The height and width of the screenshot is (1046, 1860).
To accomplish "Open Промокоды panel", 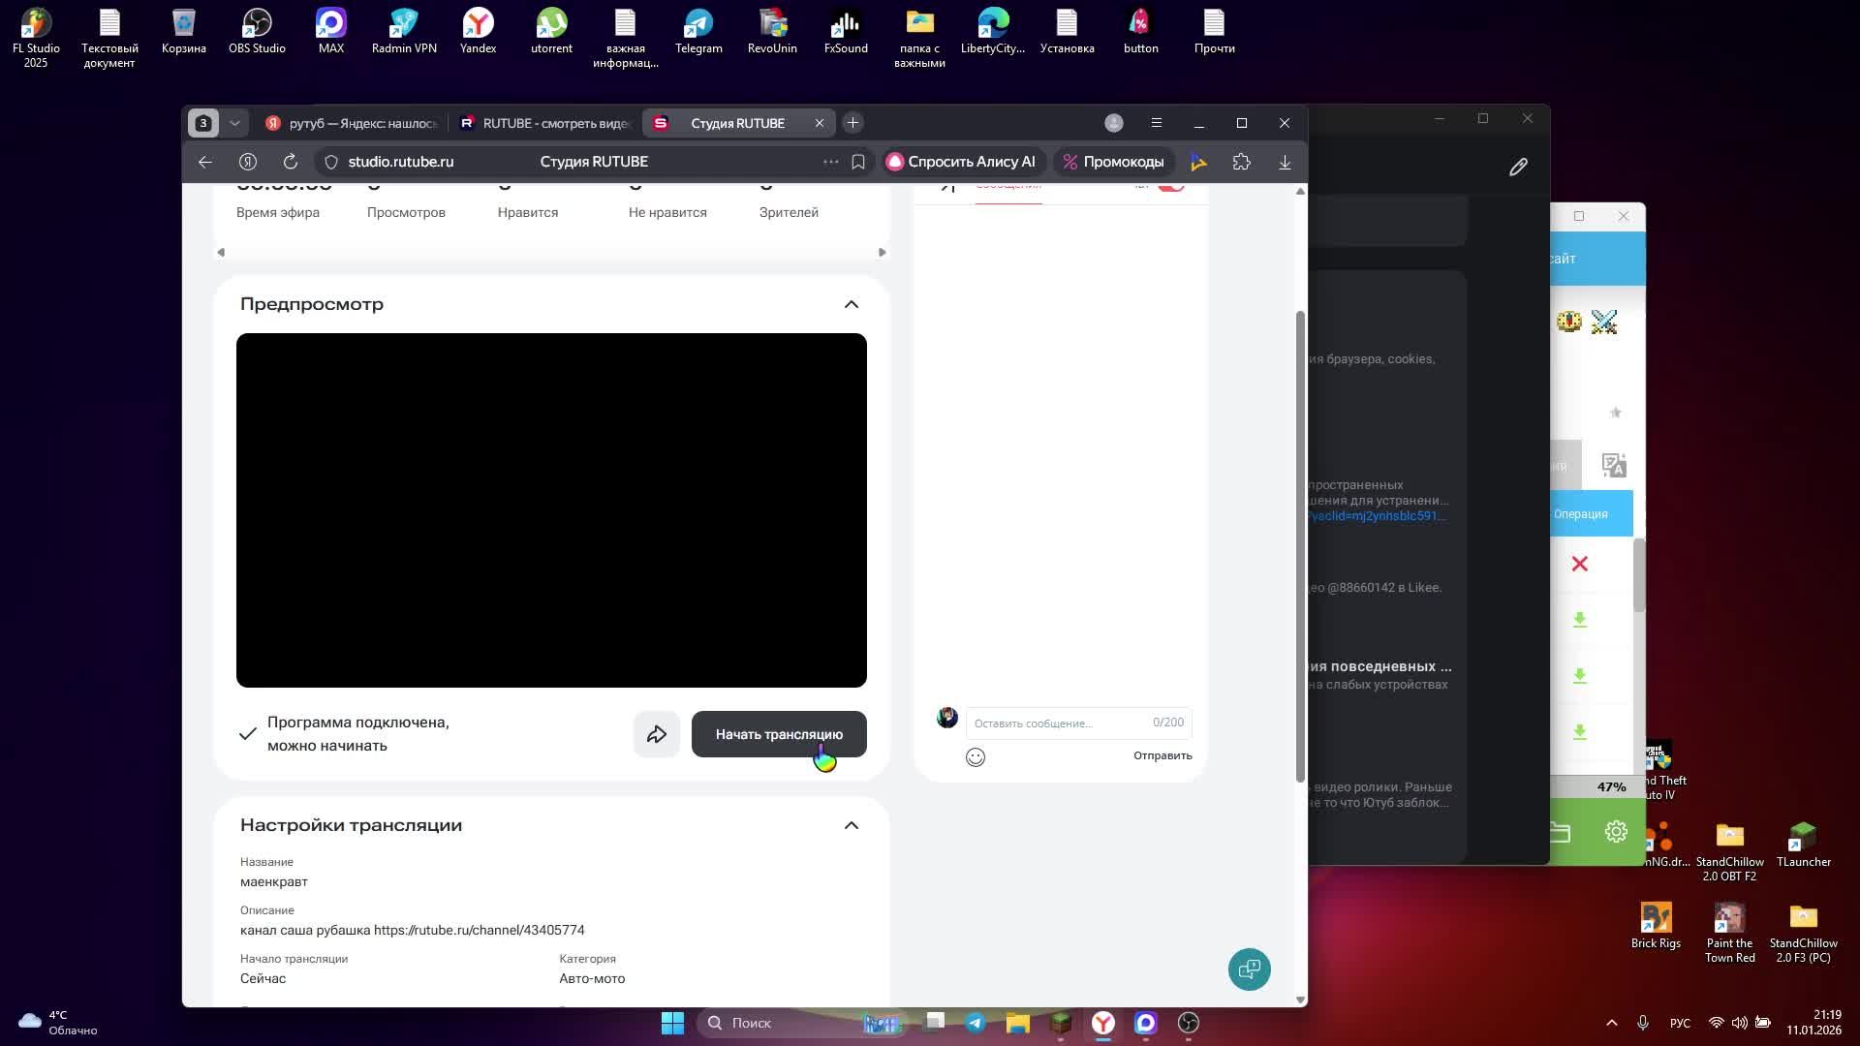I will 1114,162.
